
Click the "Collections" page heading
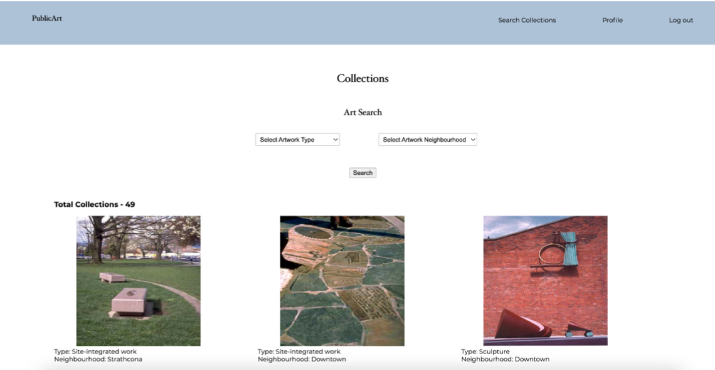coord(363,79)
